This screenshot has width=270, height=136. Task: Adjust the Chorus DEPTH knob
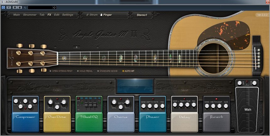coord(121,107)
